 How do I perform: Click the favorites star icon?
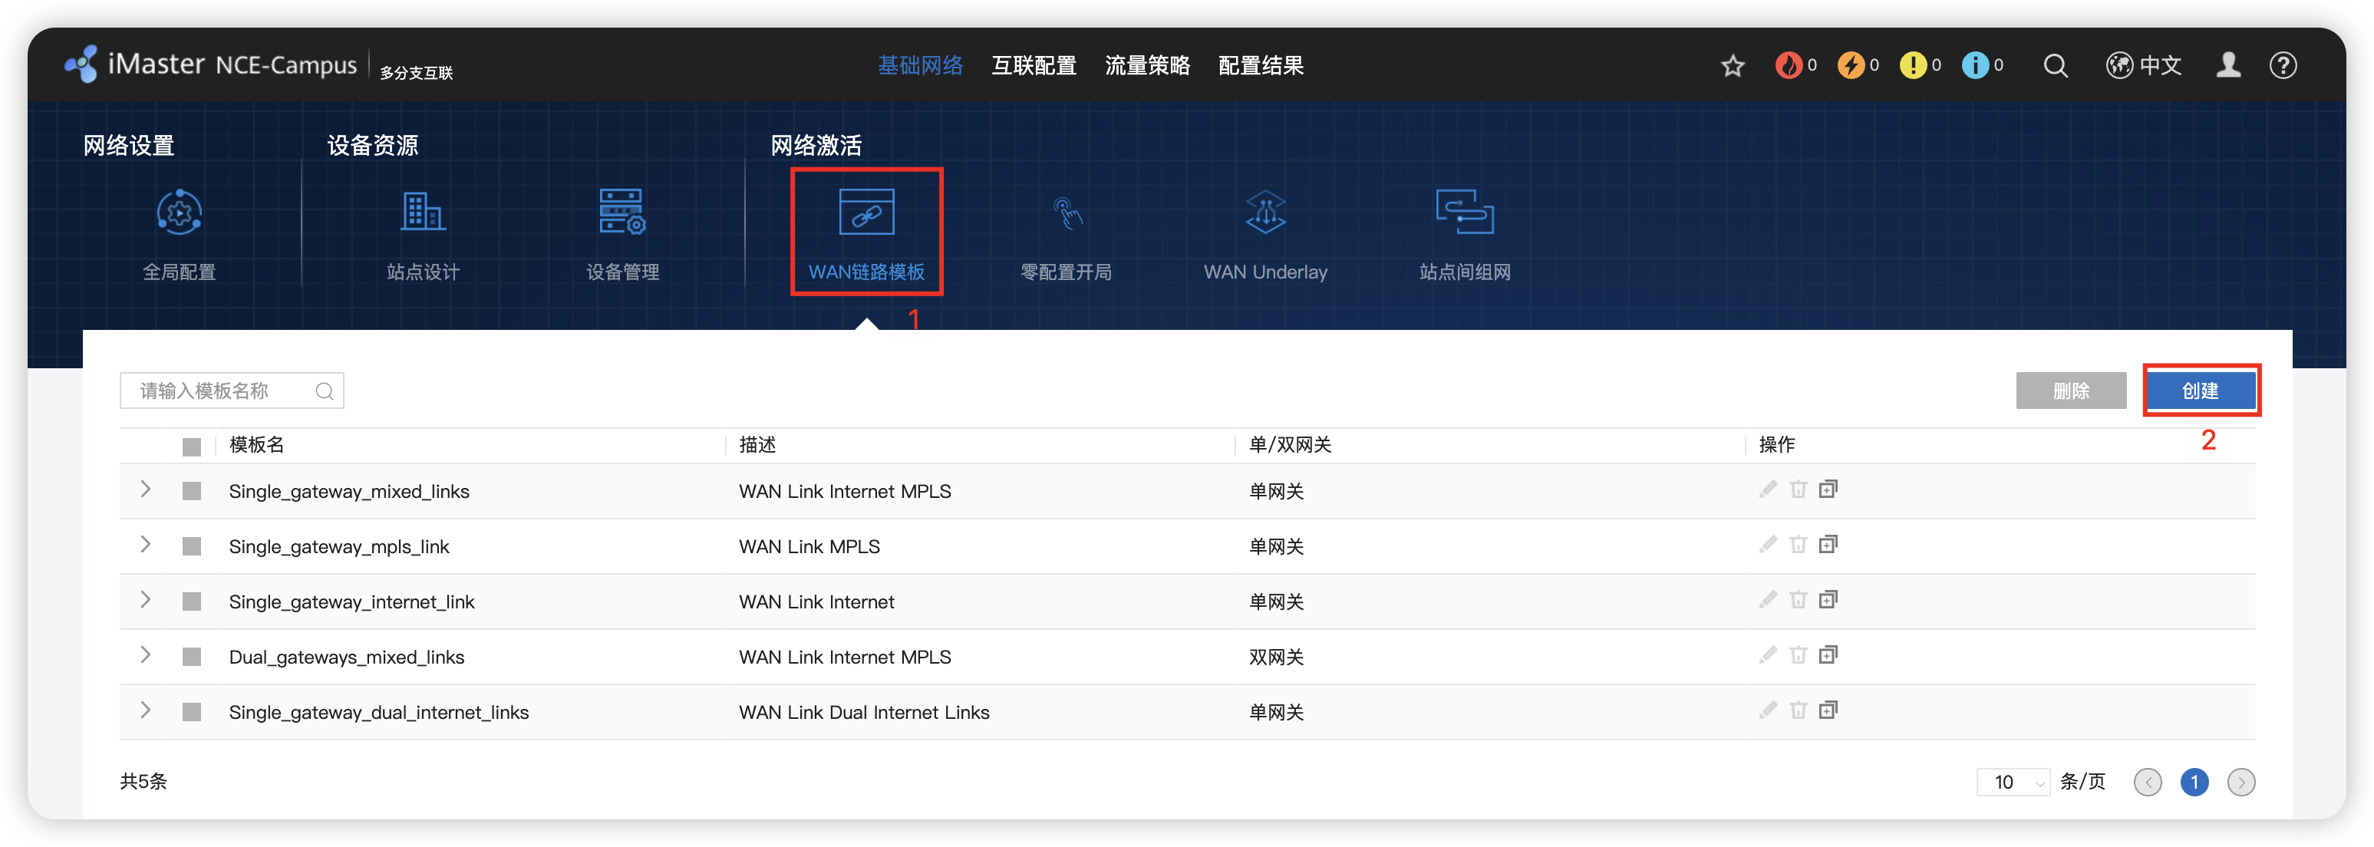click(1733, 65)
